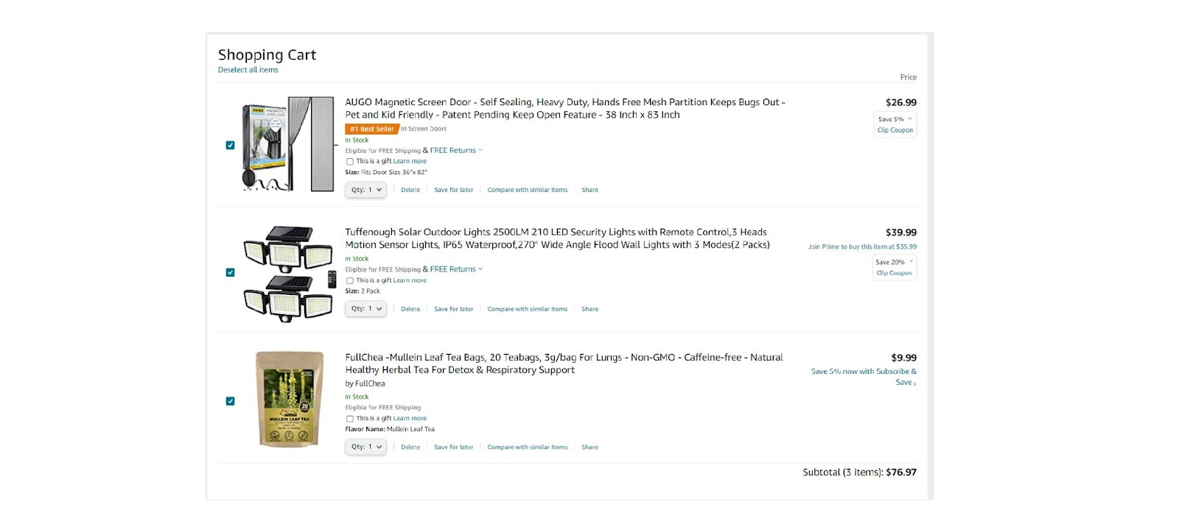Open quantity dropdown for AUGO Screen Door
Image resolution: width=1179 pixels, height=532 pixels.
click(365, 190)
